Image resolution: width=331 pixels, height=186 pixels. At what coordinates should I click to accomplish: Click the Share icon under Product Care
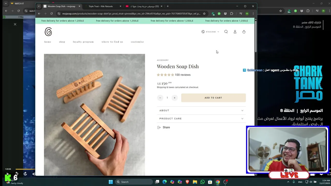(159, 127)
